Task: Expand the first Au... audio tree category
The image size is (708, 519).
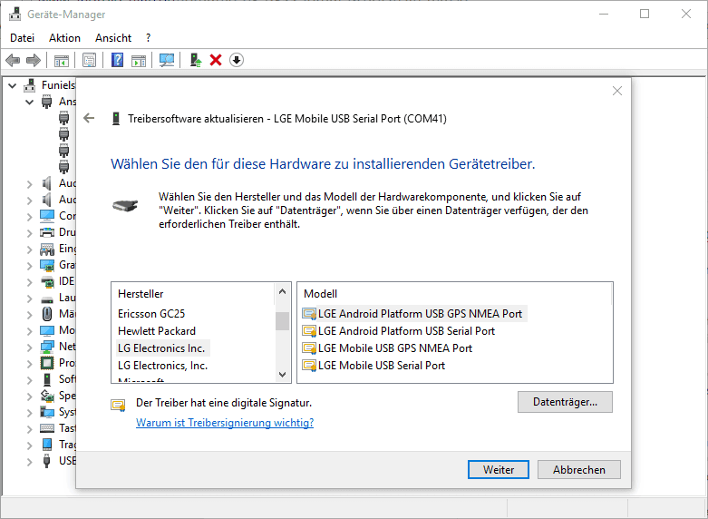Action: point(30,184)
